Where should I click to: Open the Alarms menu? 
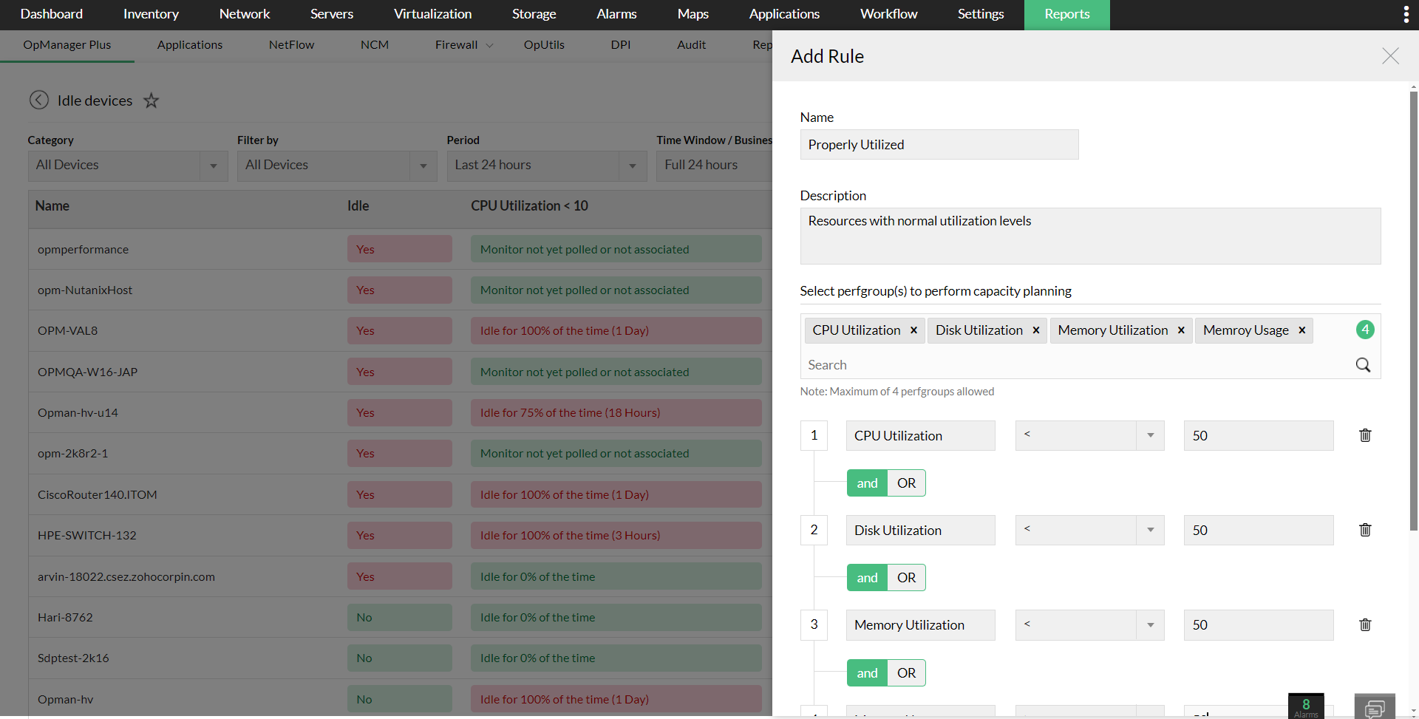tap(616, 14)
